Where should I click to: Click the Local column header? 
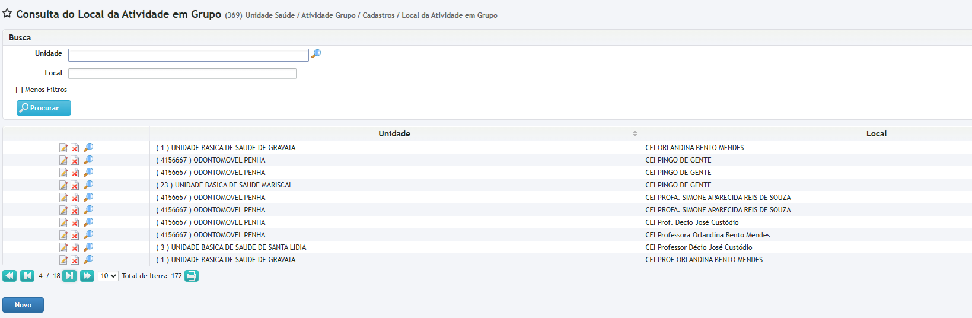point(876,133)
